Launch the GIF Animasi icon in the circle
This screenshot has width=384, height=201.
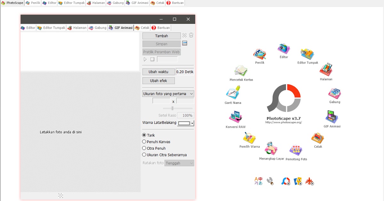[x=332, y=117]
